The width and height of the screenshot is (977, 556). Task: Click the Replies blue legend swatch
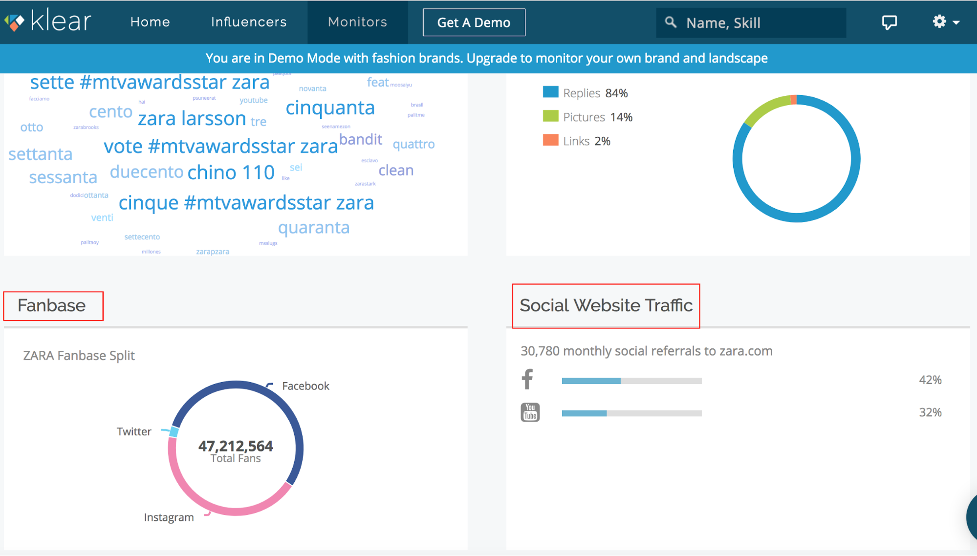tap(551, 92)
